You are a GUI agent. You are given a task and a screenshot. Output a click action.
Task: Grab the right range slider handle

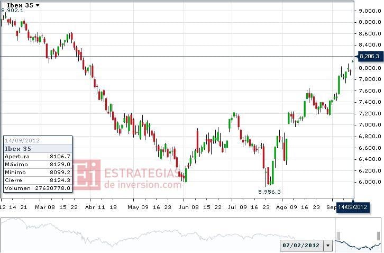pyautogui.click(x=379, y=236)
